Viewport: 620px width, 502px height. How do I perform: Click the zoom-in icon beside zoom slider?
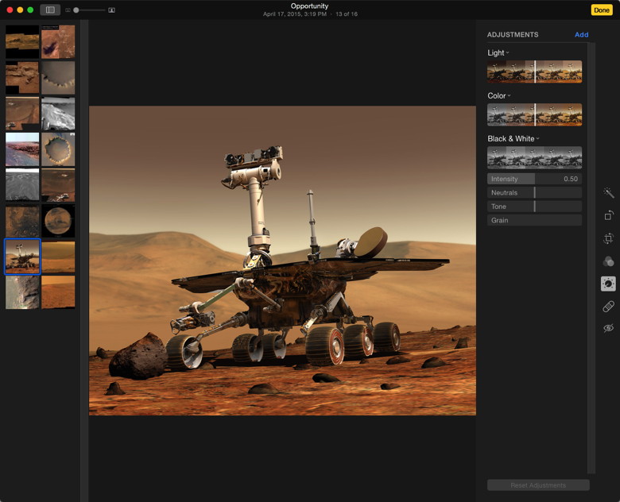click(x=111, y=10)
